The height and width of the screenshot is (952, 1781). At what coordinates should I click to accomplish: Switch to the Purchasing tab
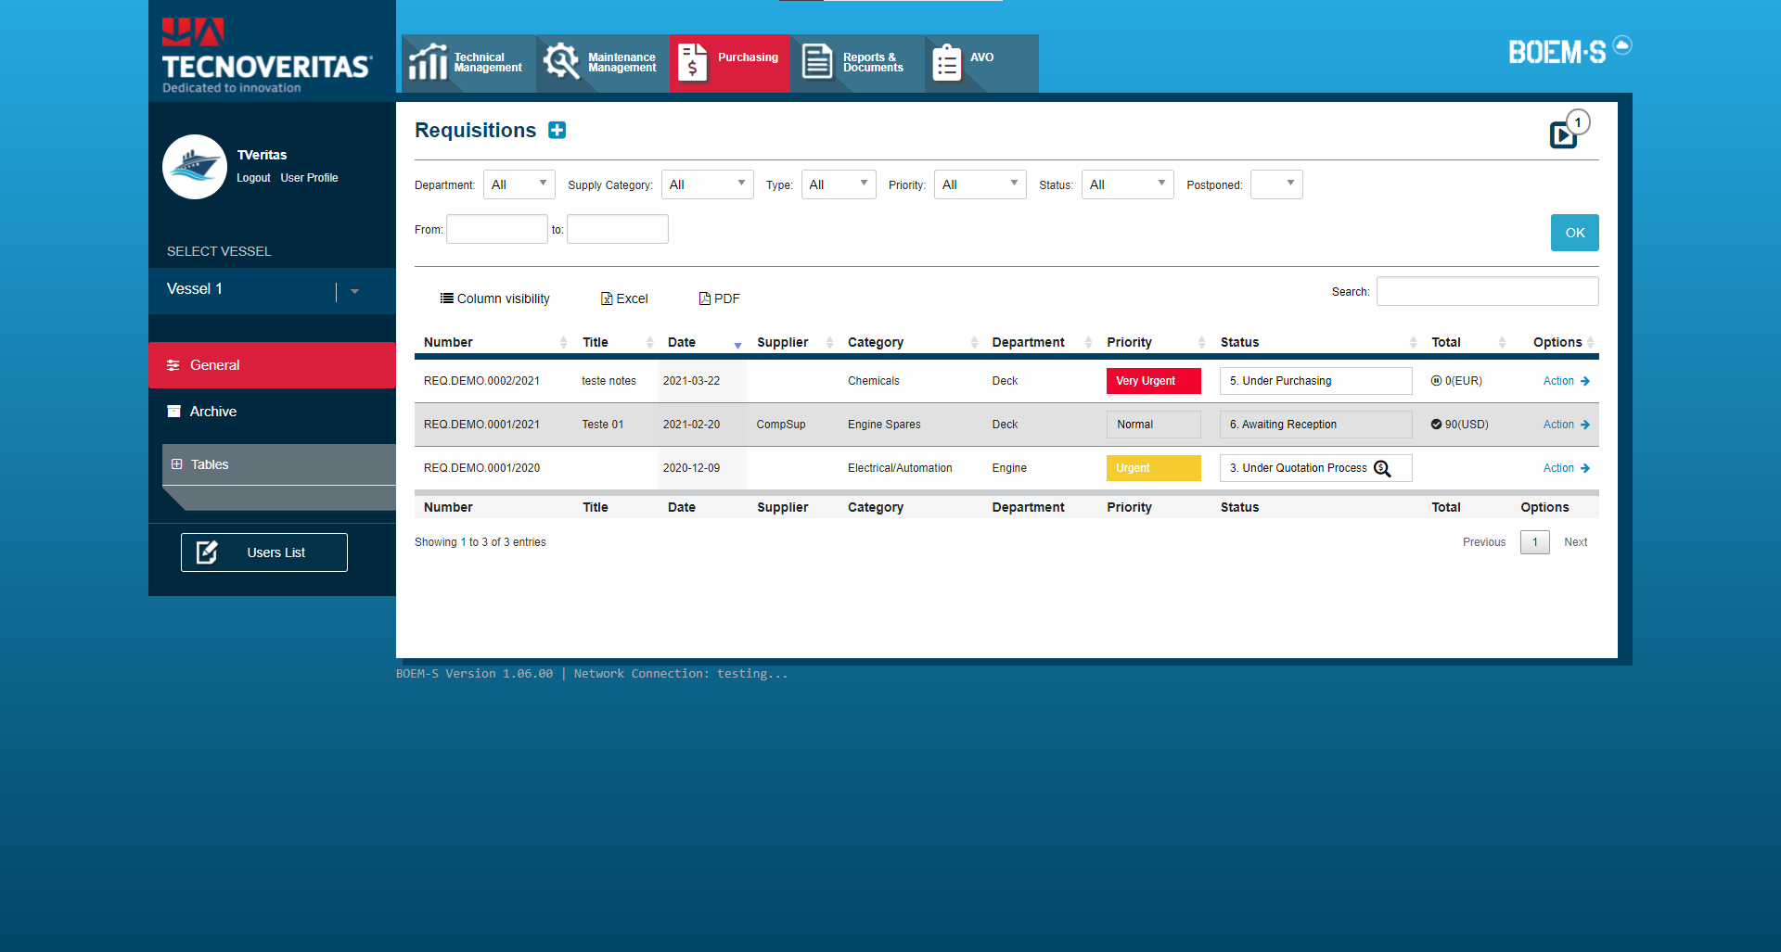(729, 62)
